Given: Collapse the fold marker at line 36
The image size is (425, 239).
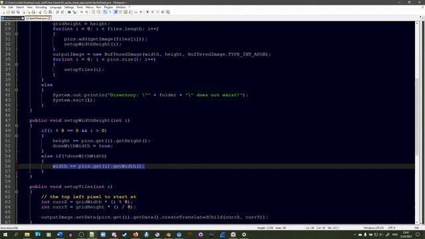Looking at the screenshot, I should point(17,64).
